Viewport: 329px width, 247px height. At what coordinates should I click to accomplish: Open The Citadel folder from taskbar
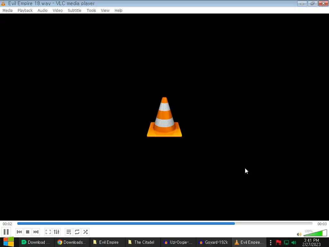[x=143, y=242]
